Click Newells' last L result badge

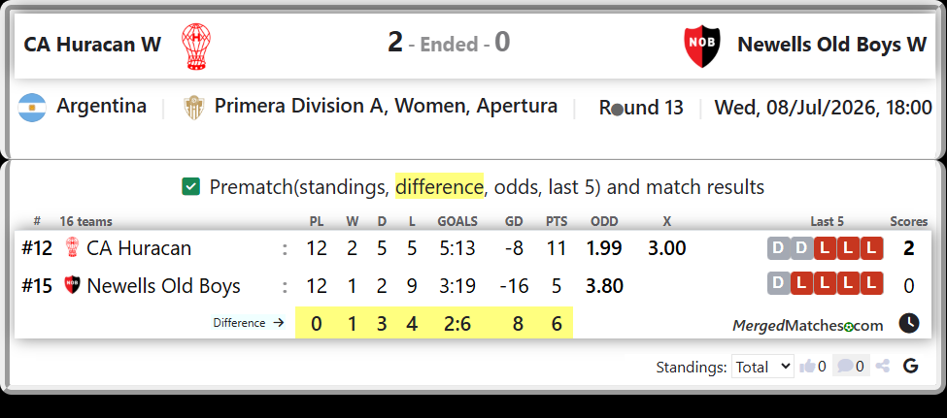tap(871, 283)
